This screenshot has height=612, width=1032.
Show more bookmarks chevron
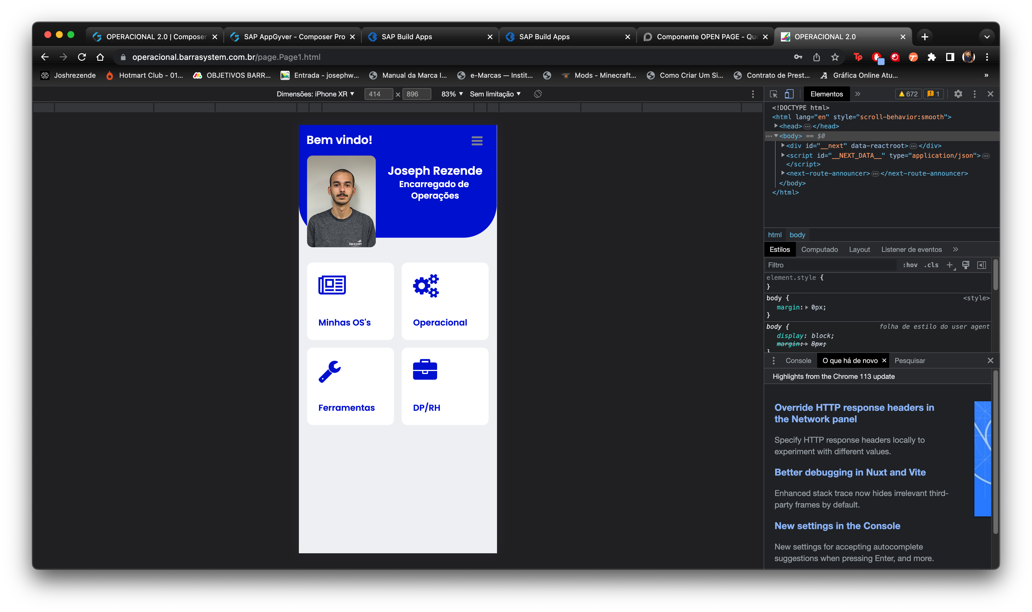(986, 75)
